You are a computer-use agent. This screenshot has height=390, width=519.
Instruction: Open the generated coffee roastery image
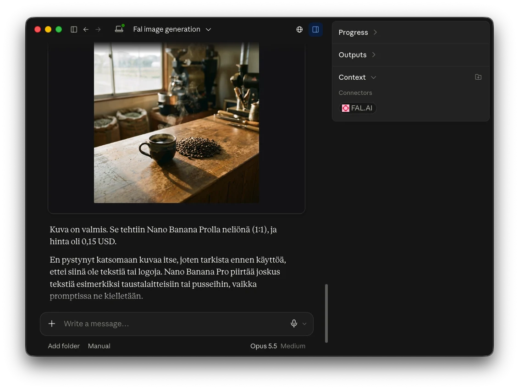point(177,122)
